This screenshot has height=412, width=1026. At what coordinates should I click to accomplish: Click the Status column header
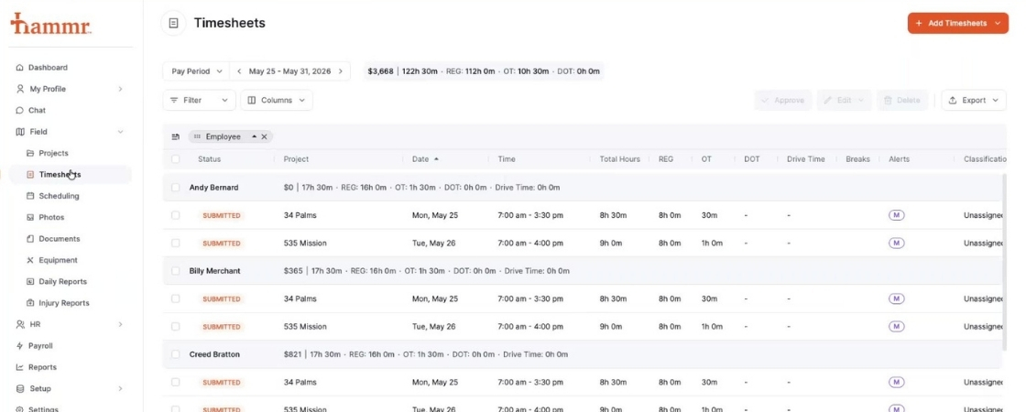tap(210, 159)
